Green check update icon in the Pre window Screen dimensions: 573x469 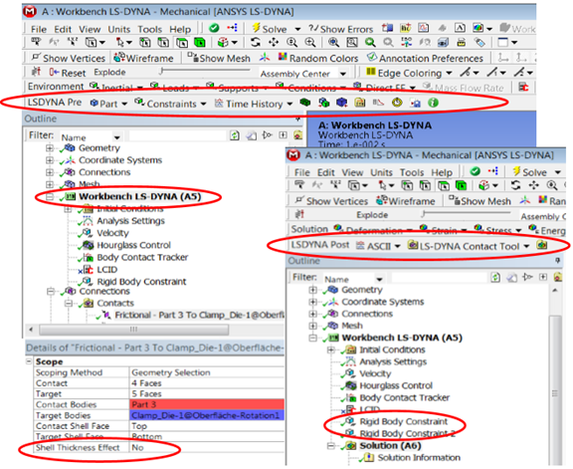point(214,28)
